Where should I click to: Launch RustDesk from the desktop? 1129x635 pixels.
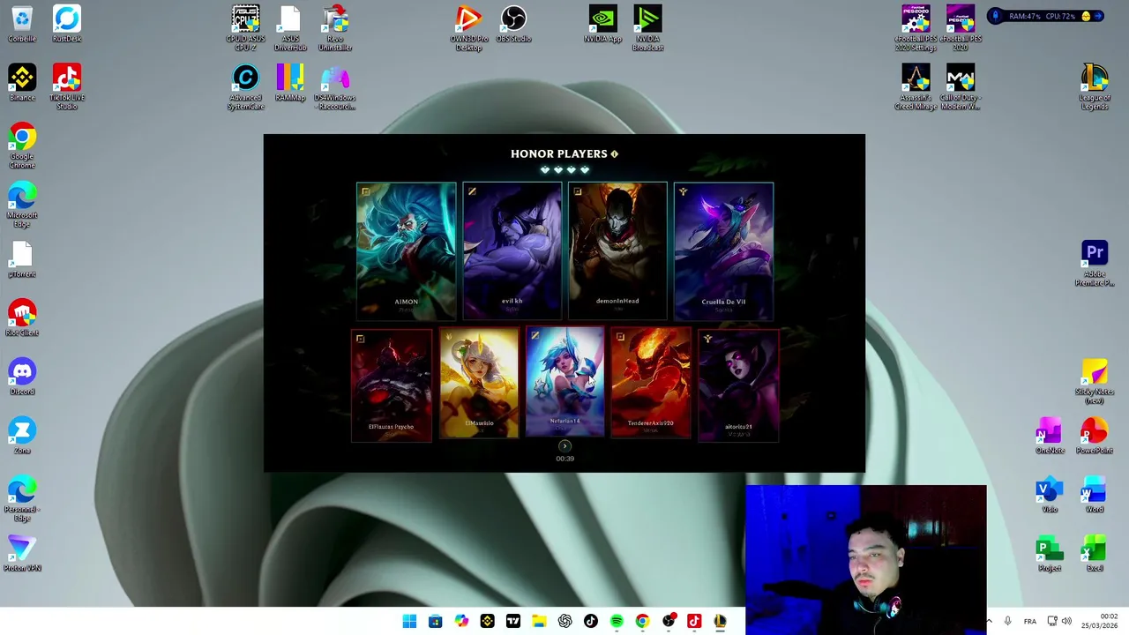tap(67, 24)
